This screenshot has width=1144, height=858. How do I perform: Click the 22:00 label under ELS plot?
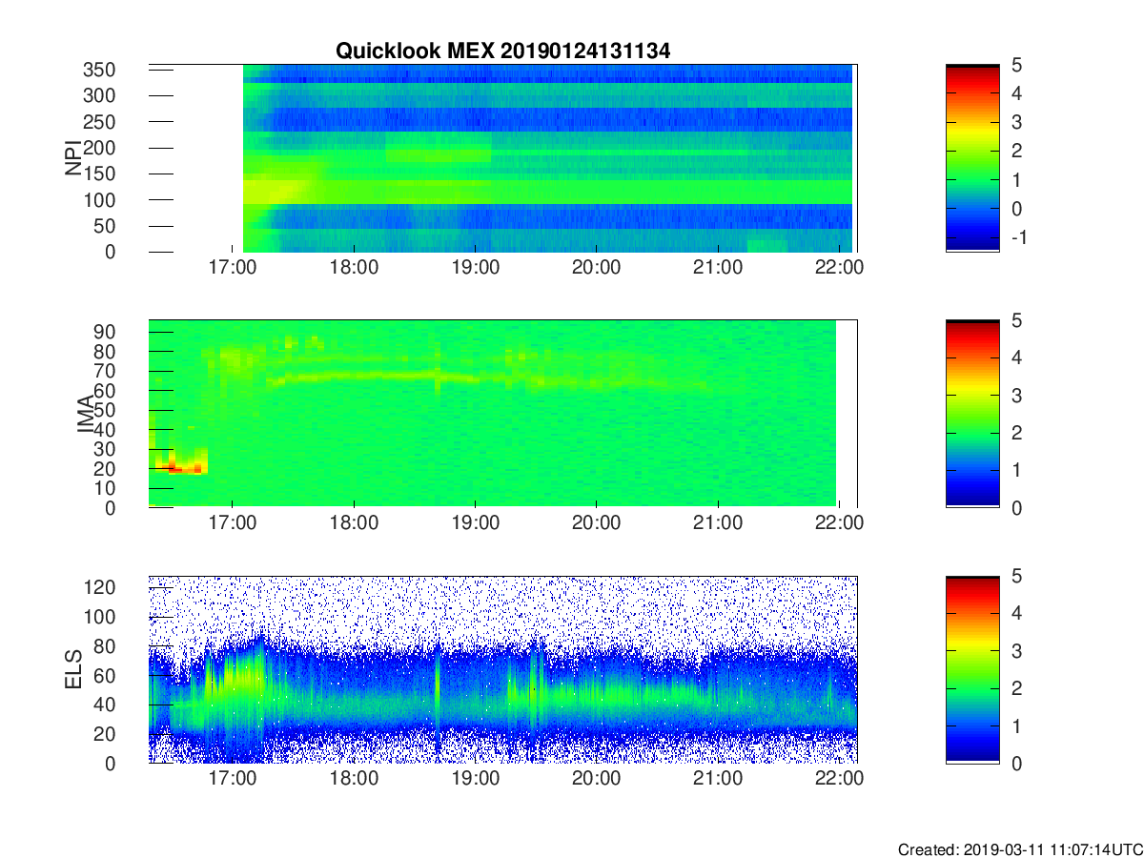click(x=839, y=780)
